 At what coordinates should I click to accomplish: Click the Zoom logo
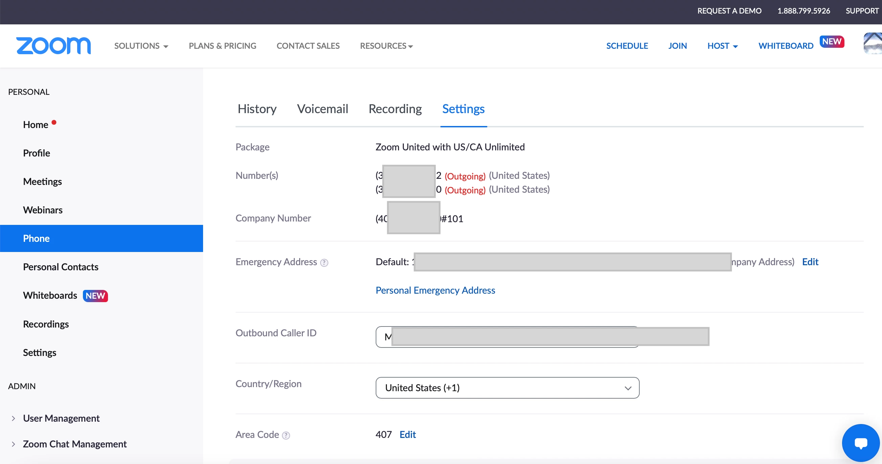(53, 46)
